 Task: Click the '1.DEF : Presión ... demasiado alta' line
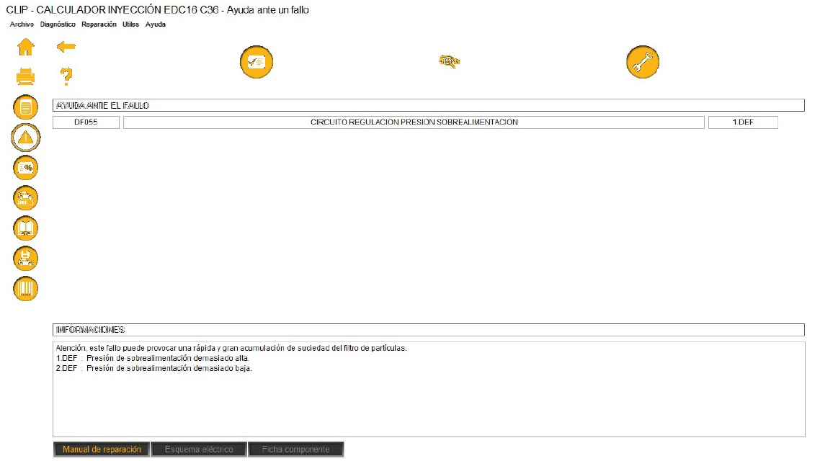(x=153, y=359)
